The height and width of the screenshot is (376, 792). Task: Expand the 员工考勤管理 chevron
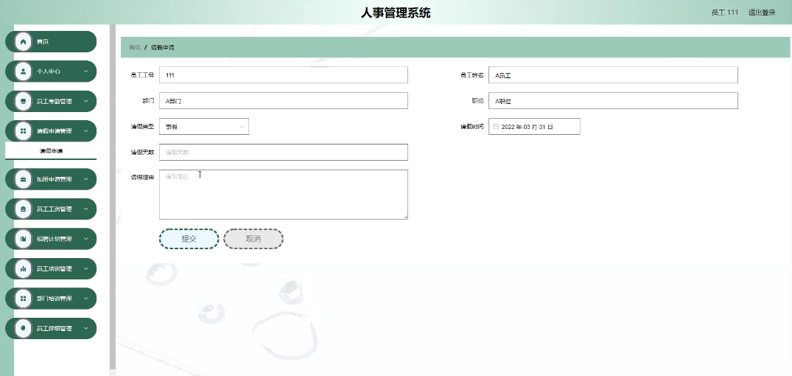coord(86,101)
